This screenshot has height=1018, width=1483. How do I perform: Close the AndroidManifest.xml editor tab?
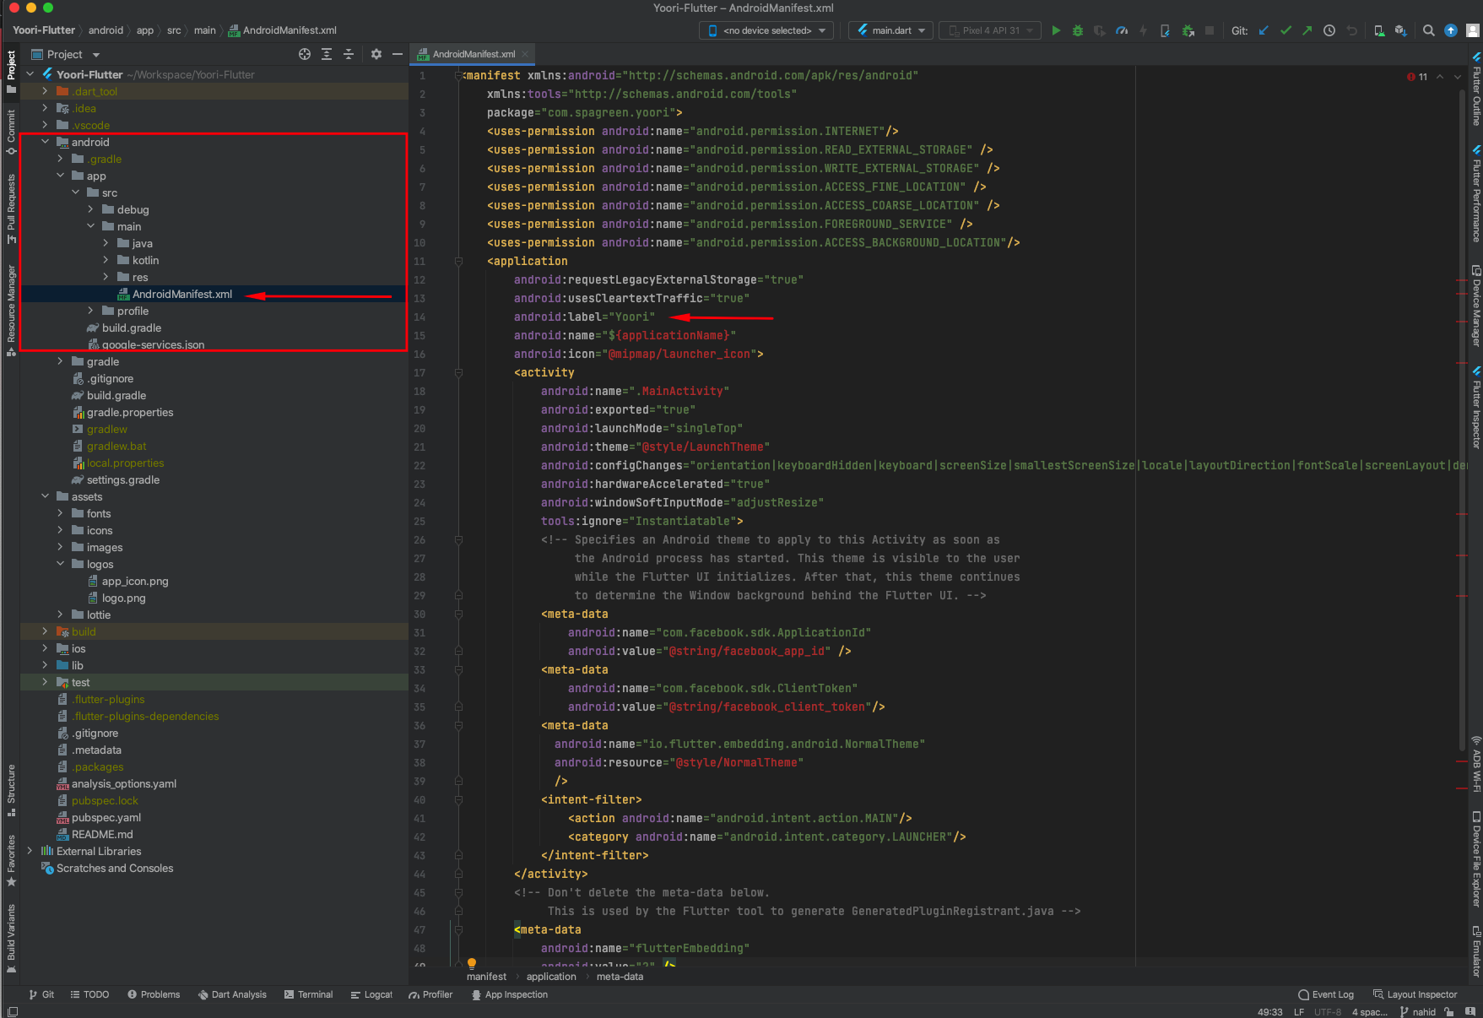point(525,54)
